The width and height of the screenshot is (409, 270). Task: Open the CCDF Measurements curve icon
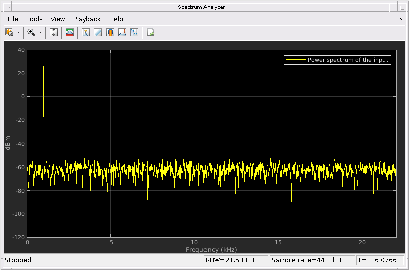(x=134, y=32)
